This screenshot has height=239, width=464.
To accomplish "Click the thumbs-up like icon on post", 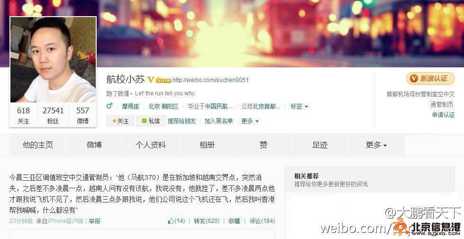I will pos(171,221).
